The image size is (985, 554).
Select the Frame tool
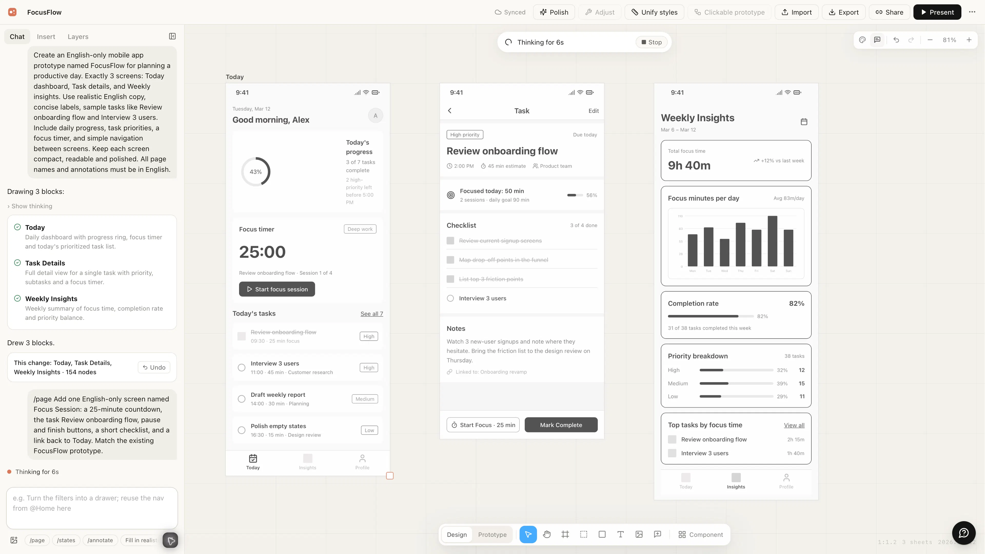(x=565, y=535)
